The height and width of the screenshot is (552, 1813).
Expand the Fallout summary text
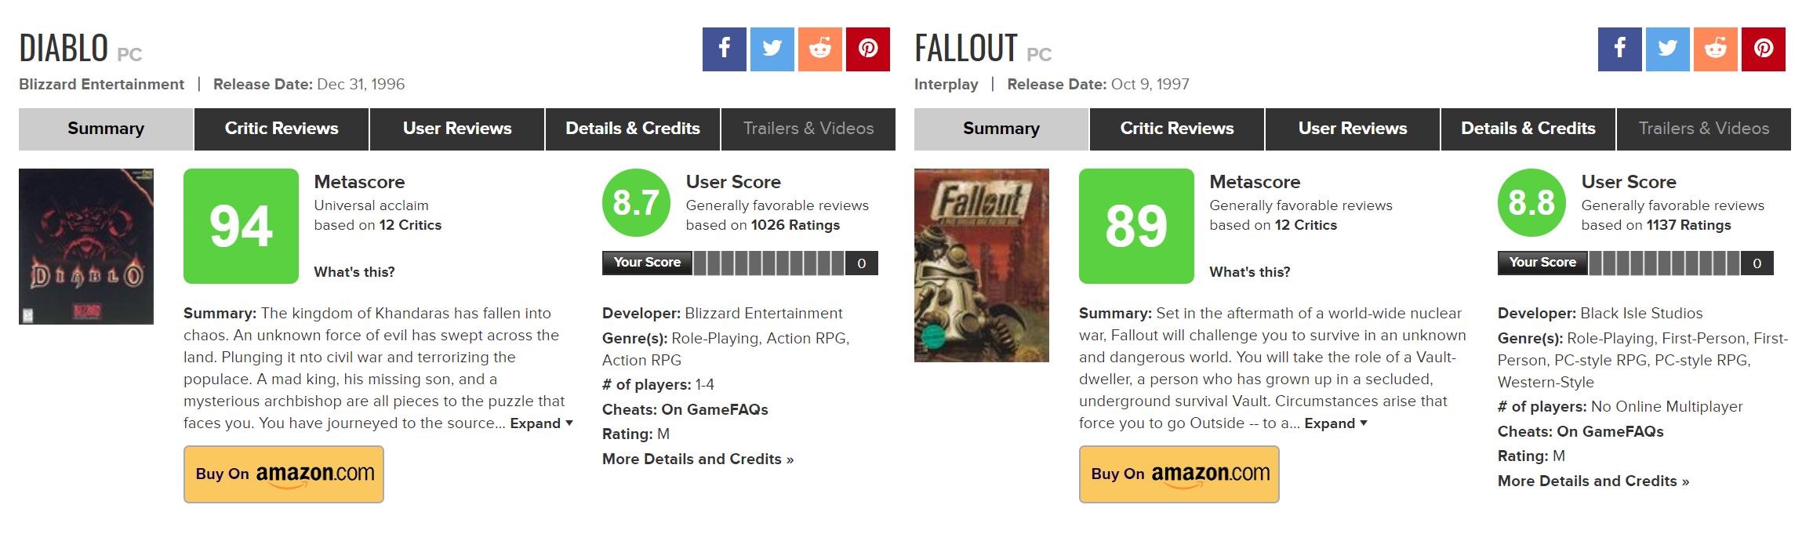[x=1335, y=423]
